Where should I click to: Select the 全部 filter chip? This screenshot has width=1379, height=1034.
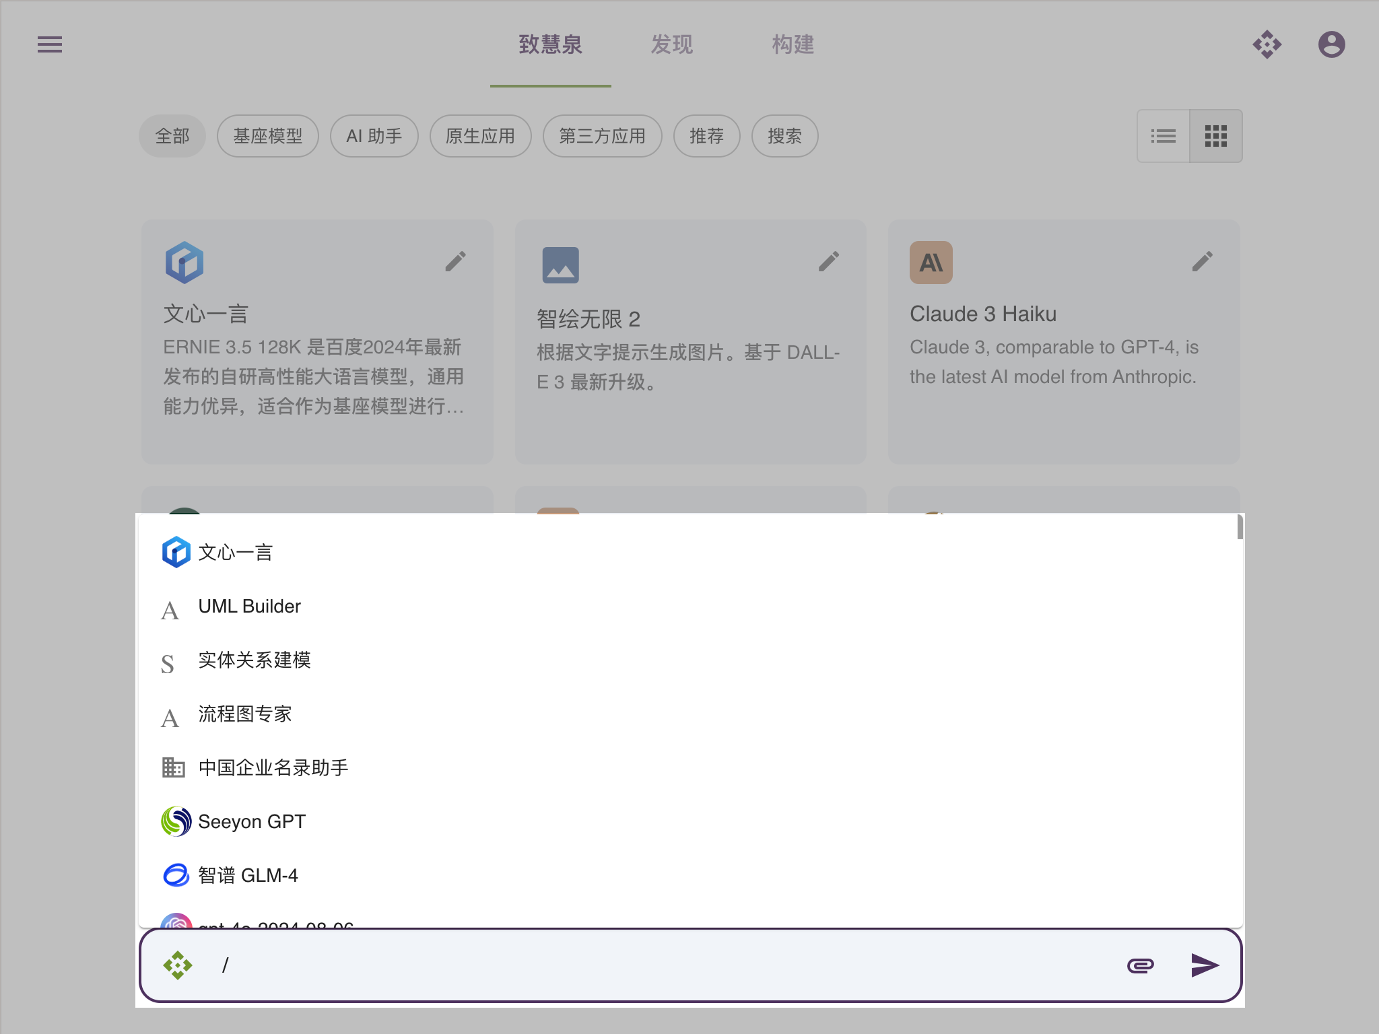[x=172, y=136]
